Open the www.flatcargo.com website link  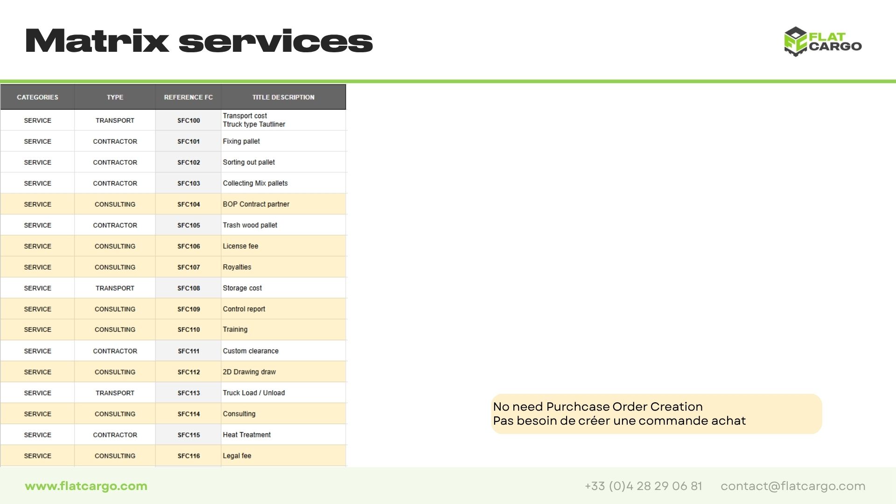coord(86,486)
